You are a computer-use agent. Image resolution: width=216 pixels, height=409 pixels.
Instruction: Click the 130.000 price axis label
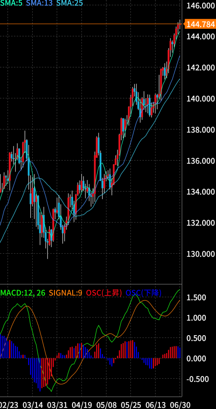(x=201, y=254)
